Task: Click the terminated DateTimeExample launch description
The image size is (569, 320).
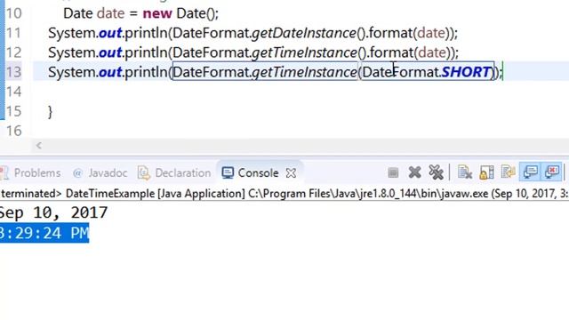Action: (284, 194)
